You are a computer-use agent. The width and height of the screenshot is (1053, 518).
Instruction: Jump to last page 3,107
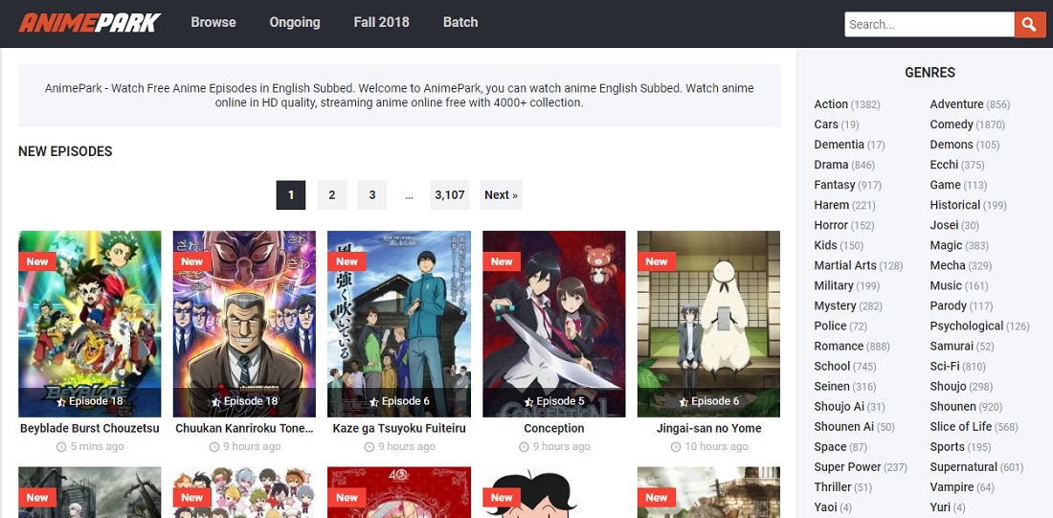450,194
